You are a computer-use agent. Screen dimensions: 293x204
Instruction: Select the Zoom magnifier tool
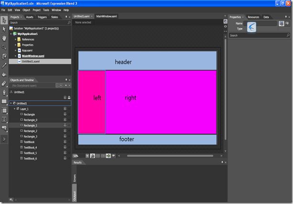pos(4,47)
